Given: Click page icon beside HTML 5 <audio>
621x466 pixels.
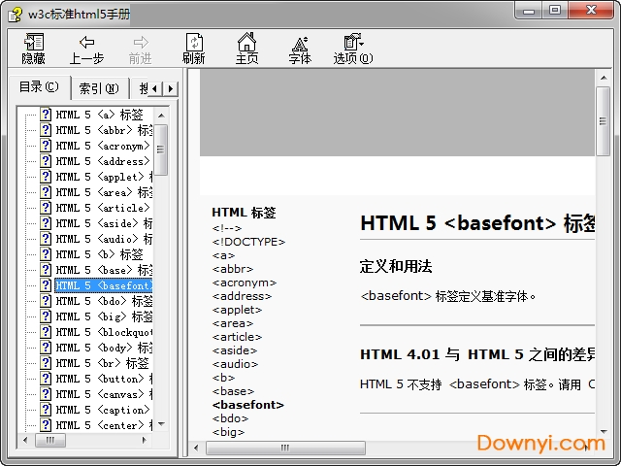Looking at the screenshot, I should click(x=46, y=239).
